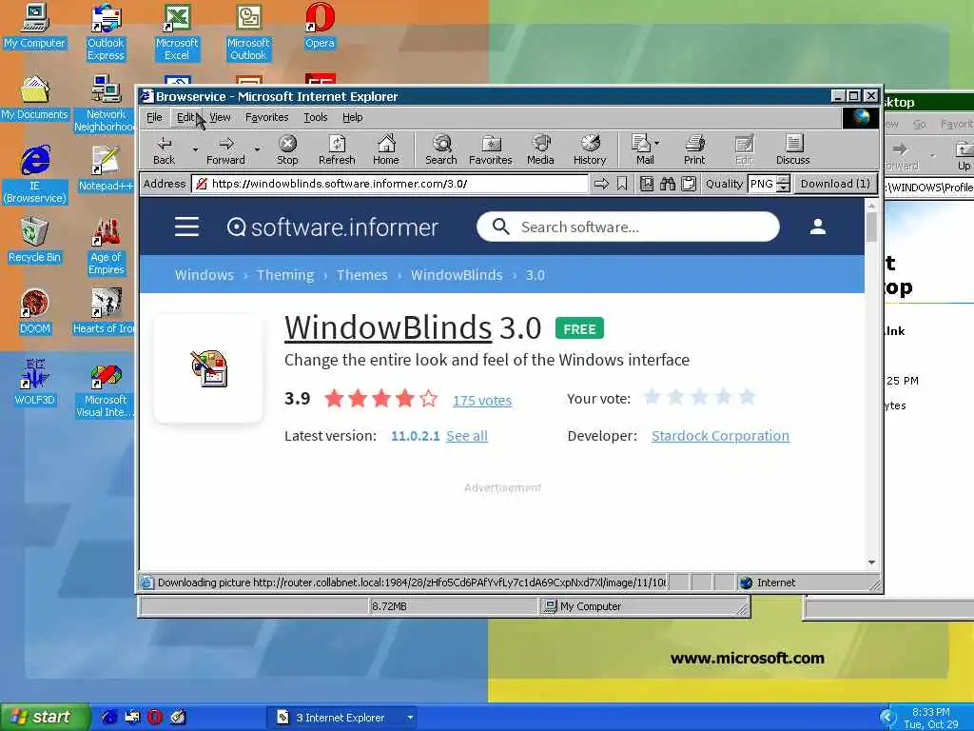
Task: Click the binoculars find icon
Action: tap(667, 184)
